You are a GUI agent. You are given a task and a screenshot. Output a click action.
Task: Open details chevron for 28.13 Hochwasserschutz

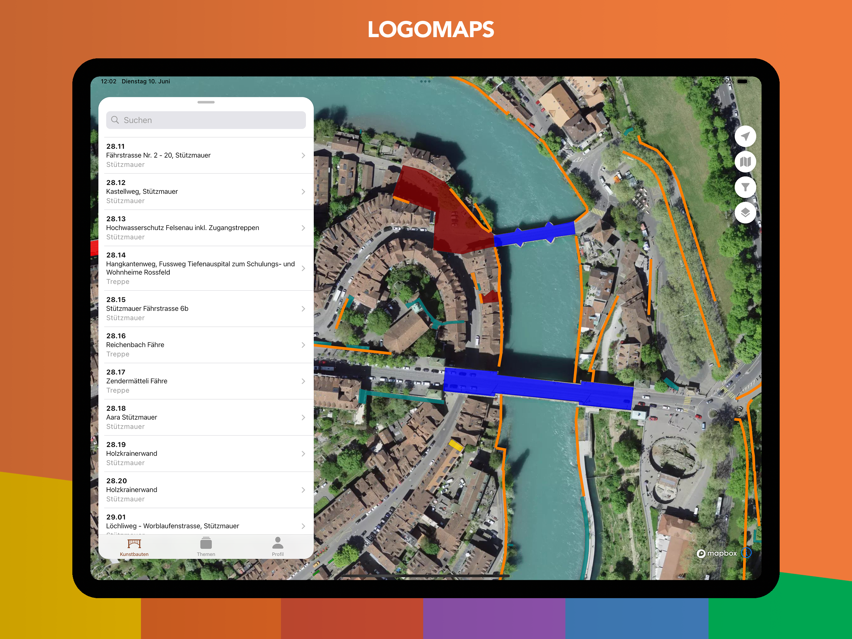[x=303, y=228]
